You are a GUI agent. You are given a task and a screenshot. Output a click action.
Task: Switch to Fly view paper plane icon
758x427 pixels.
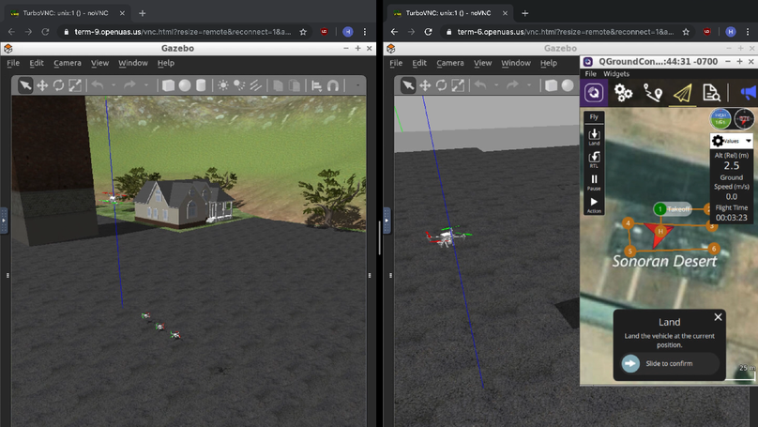tap(682, 93)
